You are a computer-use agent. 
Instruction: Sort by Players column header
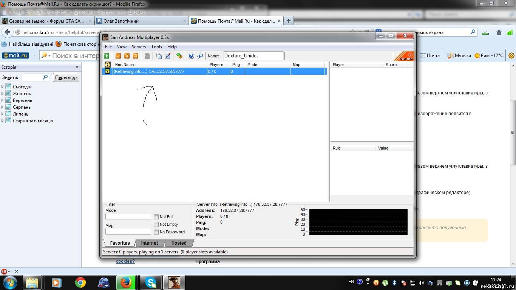tap(218, 65)
